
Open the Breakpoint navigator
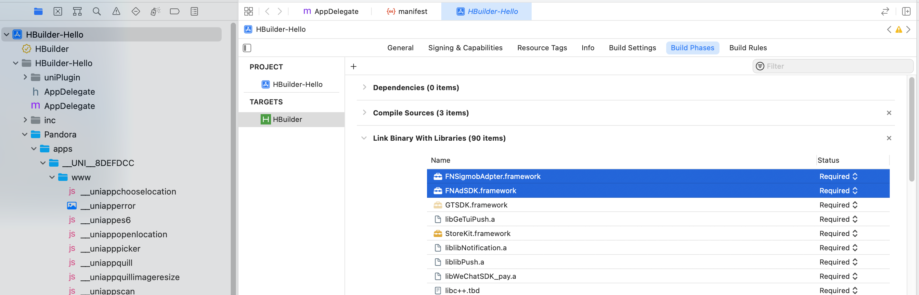click(x=175, y=11)
